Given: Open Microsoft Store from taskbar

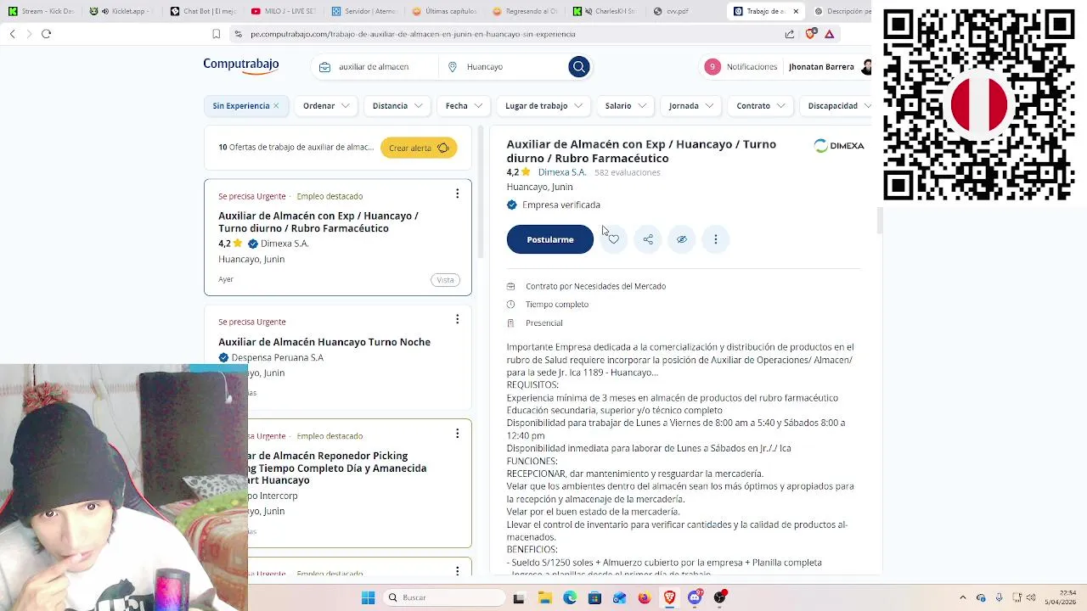Looking at the screenshot, I should (594, 597).
